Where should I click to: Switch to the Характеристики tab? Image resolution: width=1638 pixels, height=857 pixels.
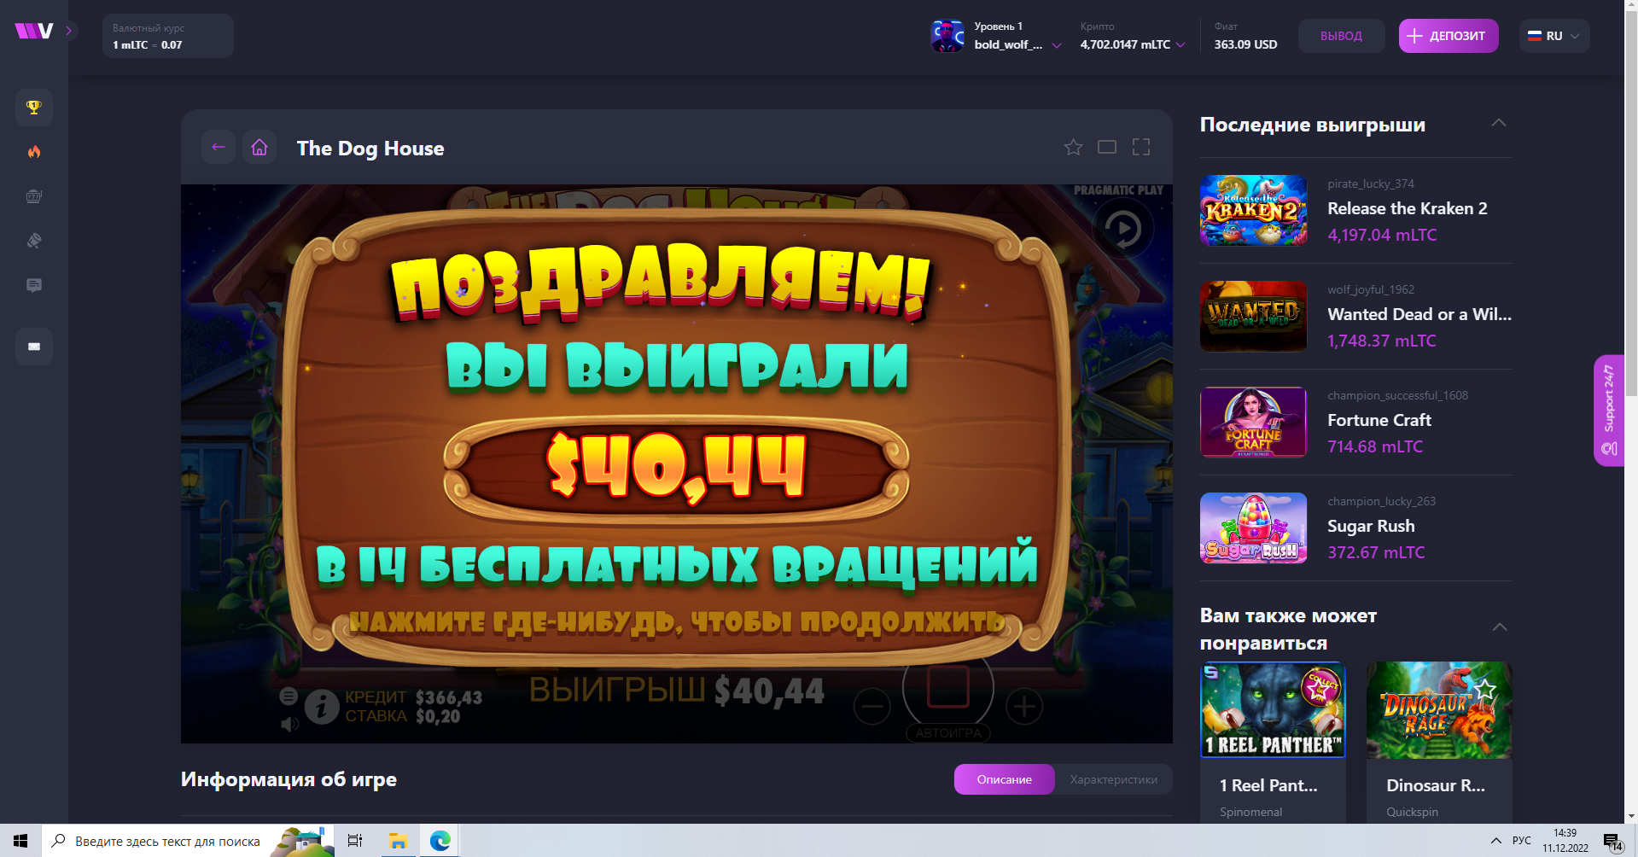[1113, 779]
